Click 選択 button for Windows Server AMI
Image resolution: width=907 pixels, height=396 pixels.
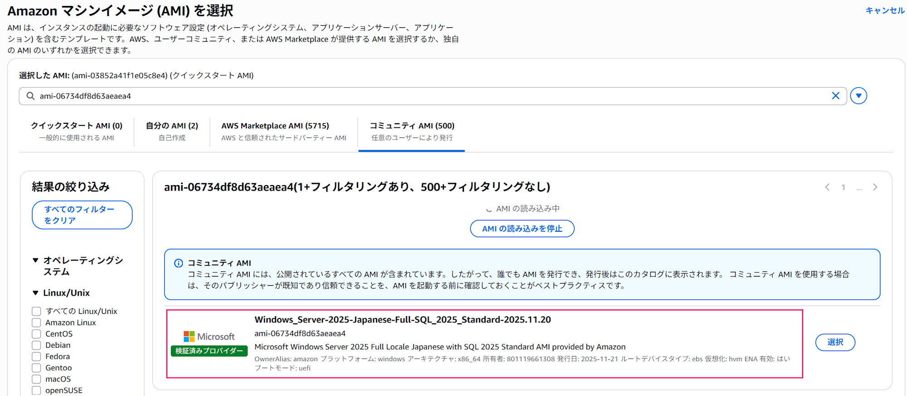(x=835, y=342)
